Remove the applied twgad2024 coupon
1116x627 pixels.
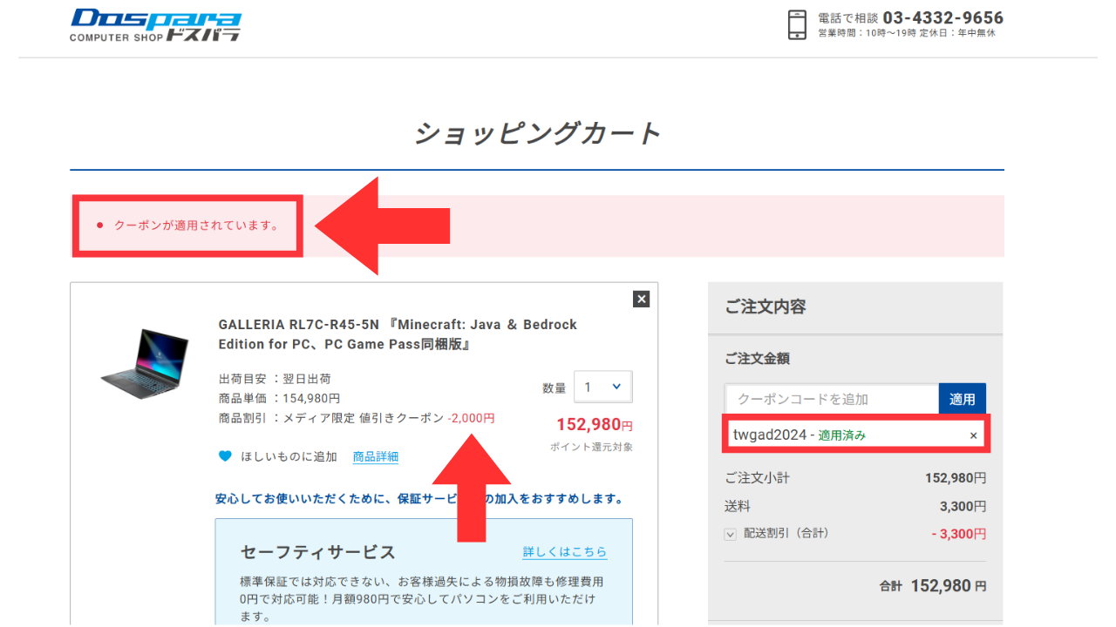tap(974, 435)
